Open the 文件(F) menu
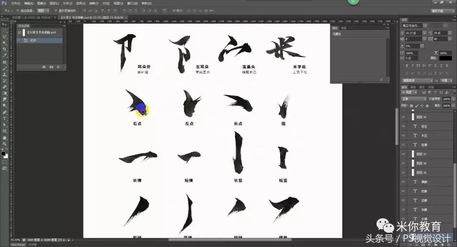Viewport: 457px width, 247px height. (x=16, y=3)
